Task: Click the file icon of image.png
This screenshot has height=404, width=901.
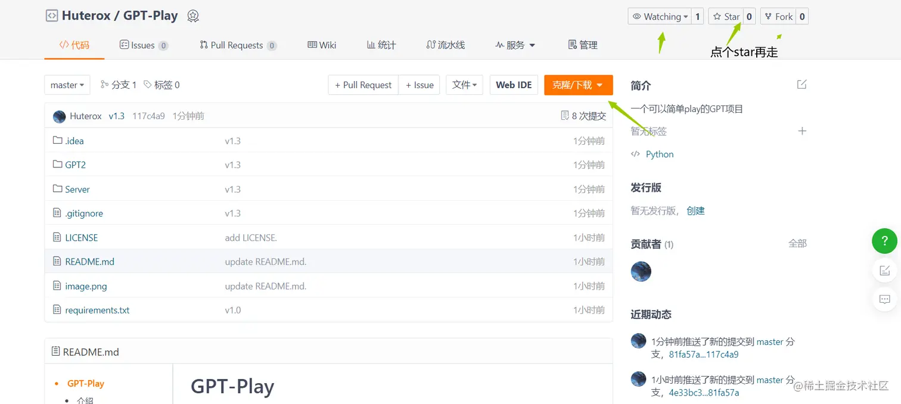Action: pos(57,285)
